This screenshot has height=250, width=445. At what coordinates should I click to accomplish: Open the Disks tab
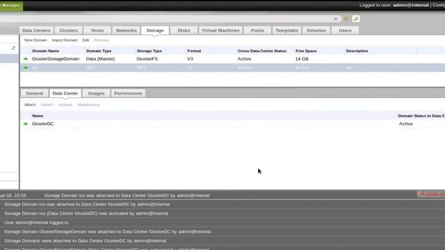(x=184, y=31)
